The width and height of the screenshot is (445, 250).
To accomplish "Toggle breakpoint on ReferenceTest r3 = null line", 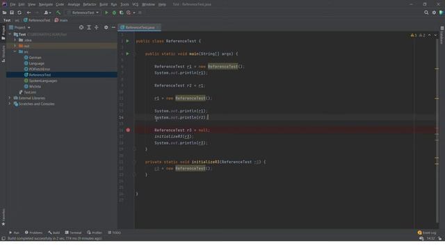I will pyautogui.click(x=128, y=130).
